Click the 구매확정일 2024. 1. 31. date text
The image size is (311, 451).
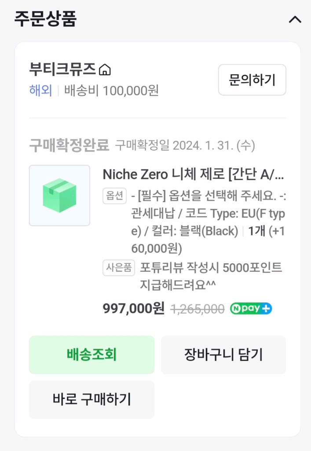click(185, 145)
